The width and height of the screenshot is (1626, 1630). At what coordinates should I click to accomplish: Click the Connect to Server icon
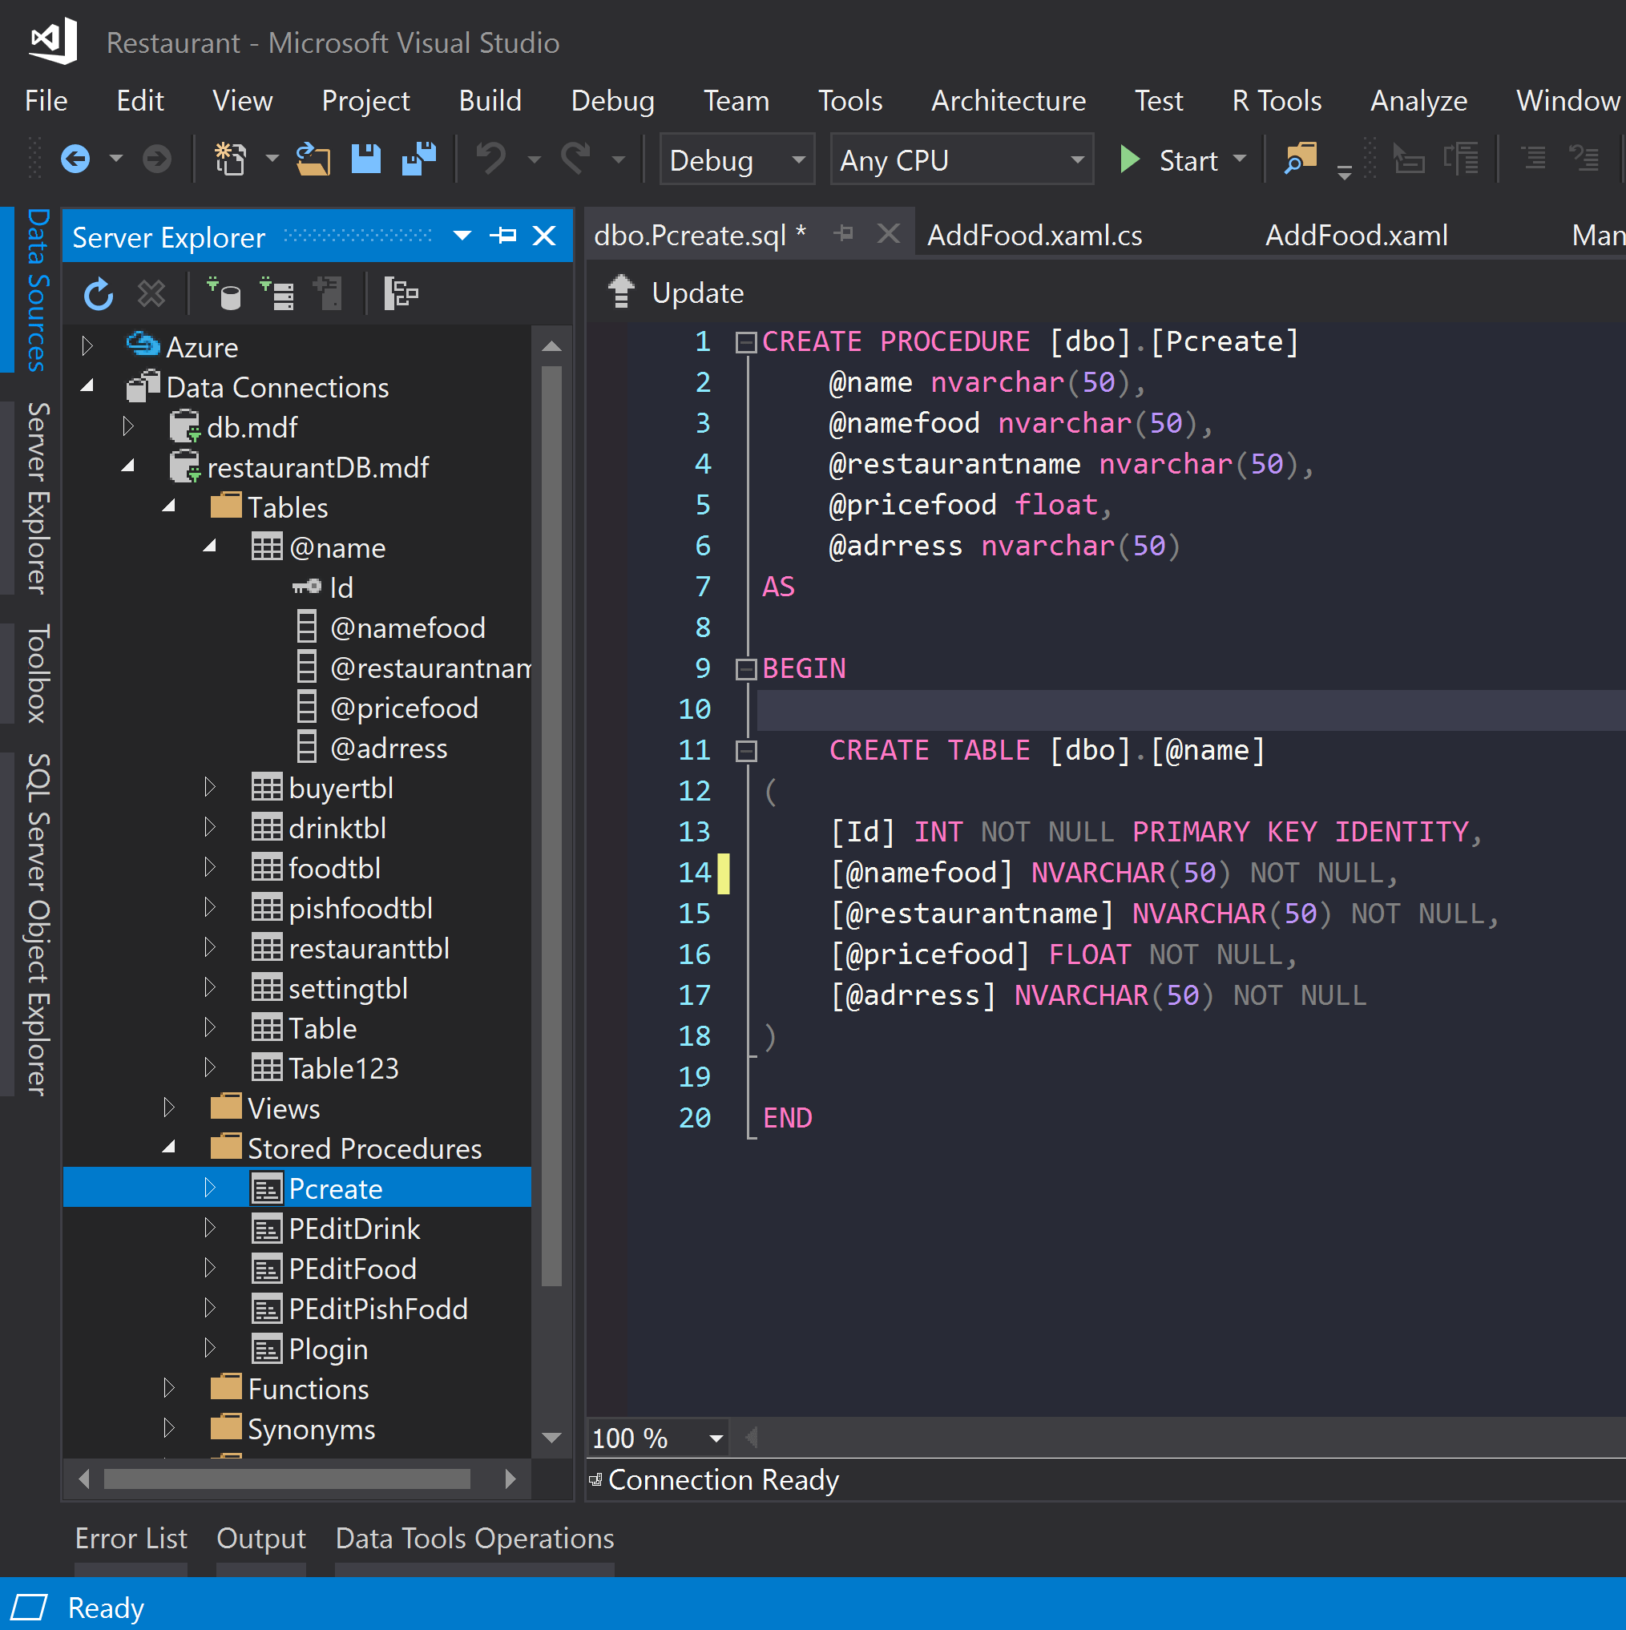point(277,294)
